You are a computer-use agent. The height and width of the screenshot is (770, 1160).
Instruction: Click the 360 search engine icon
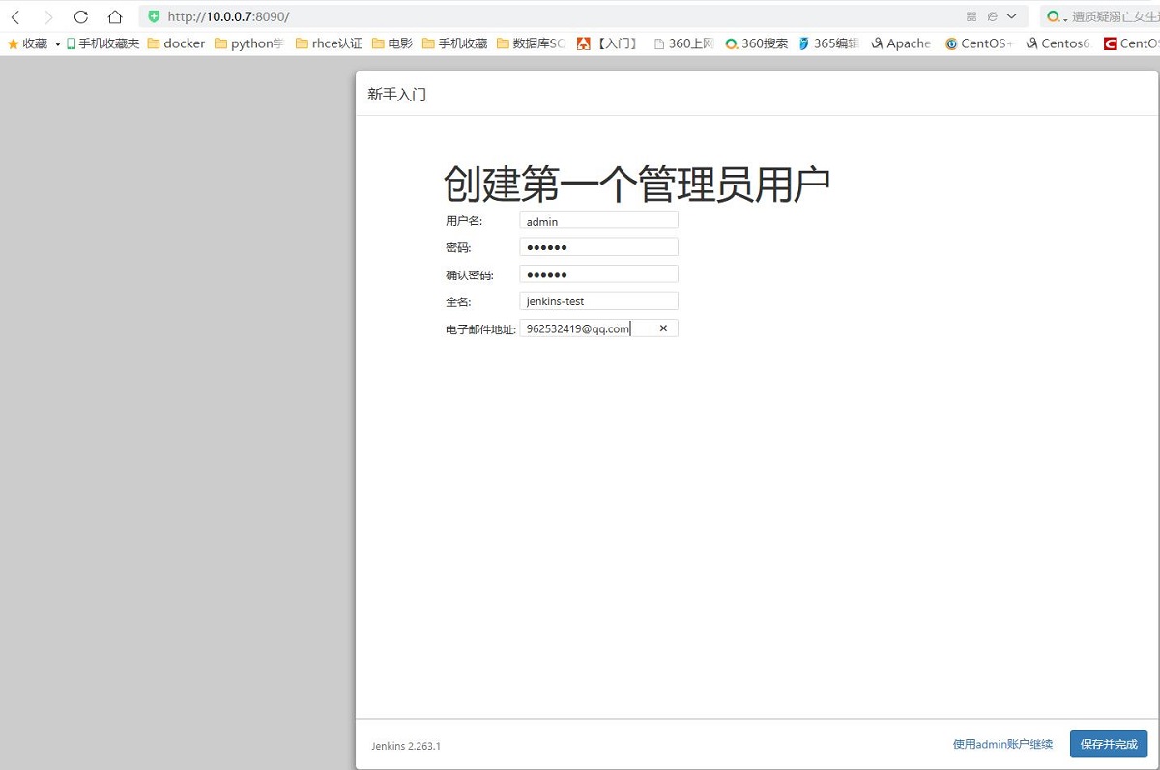point(1054,16)
